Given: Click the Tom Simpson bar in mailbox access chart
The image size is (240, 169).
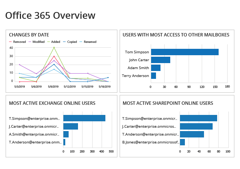Looking at the screenshot, I should pyautogui.click(x=185, y=52).
